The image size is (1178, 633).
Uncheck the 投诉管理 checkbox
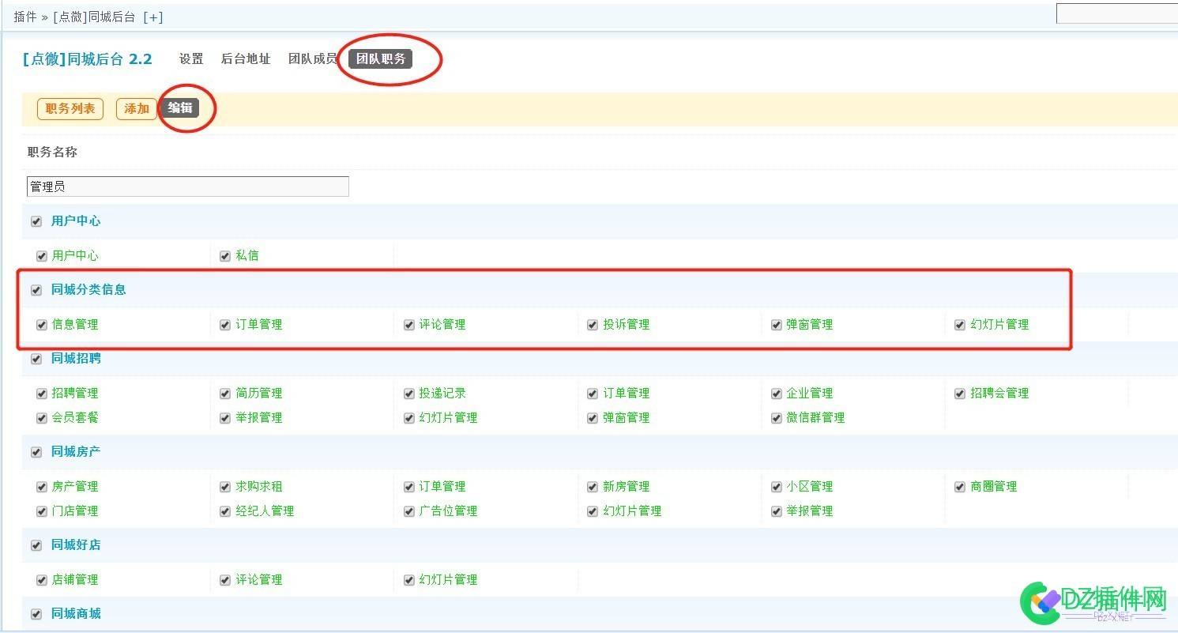(x=593, y=325)
